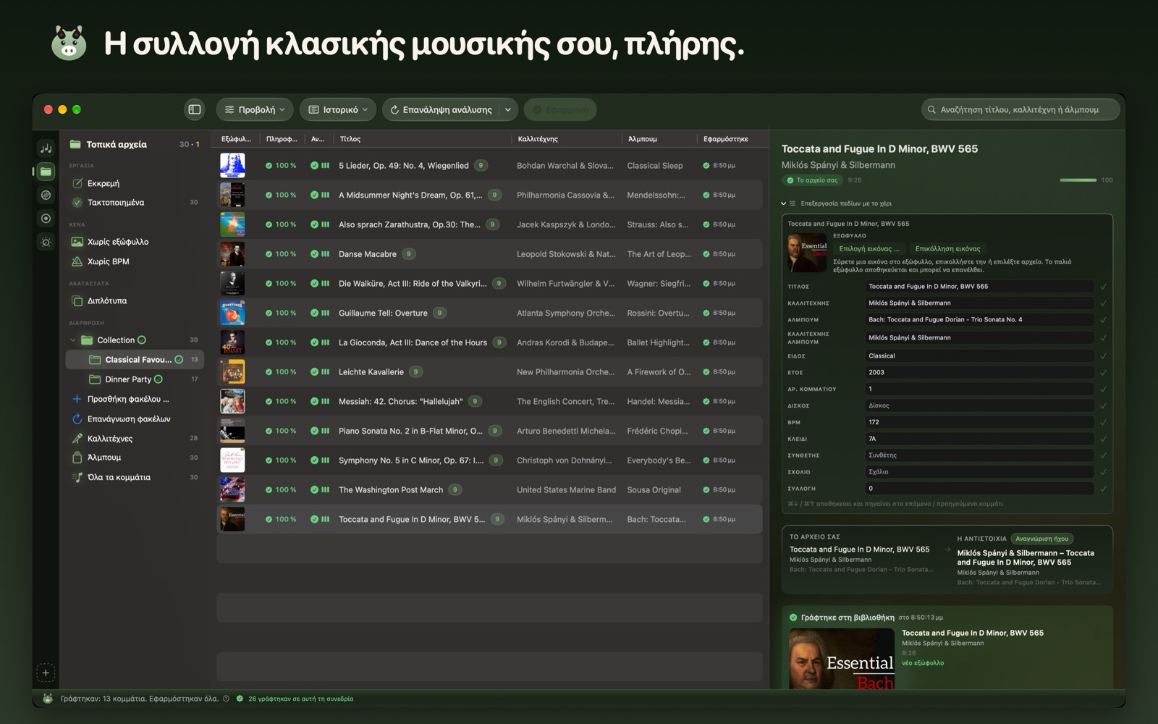
Task: Open Όλα τα κομμάτια list
Action: pyautogui.click(x=135, y=477)
